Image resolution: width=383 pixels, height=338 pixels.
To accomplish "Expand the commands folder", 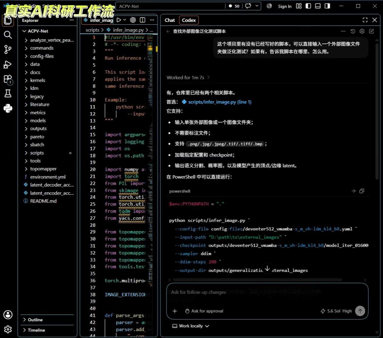I will (47, 48).
